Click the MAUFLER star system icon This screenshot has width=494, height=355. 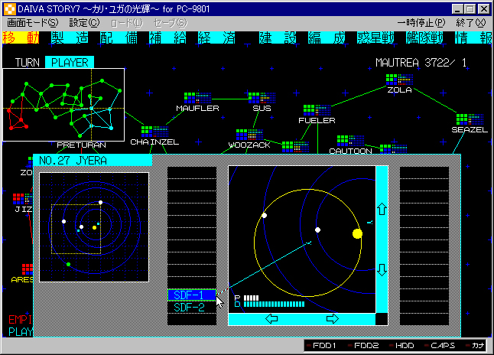click(x=190, y=98)
